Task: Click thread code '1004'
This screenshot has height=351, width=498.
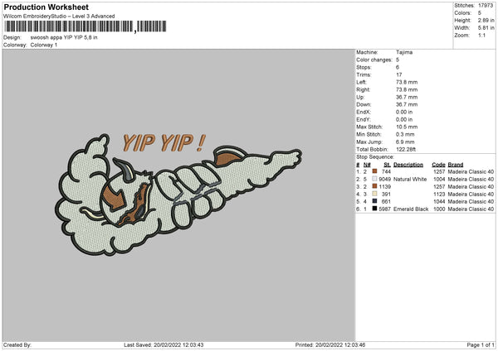Action: coord(439,180)
